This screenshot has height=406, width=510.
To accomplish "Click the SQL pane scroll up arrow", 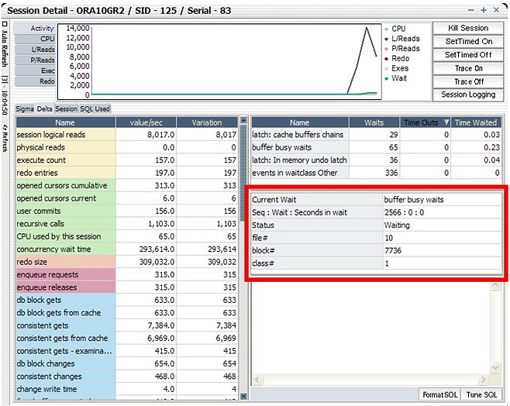I will click(494, 287).
